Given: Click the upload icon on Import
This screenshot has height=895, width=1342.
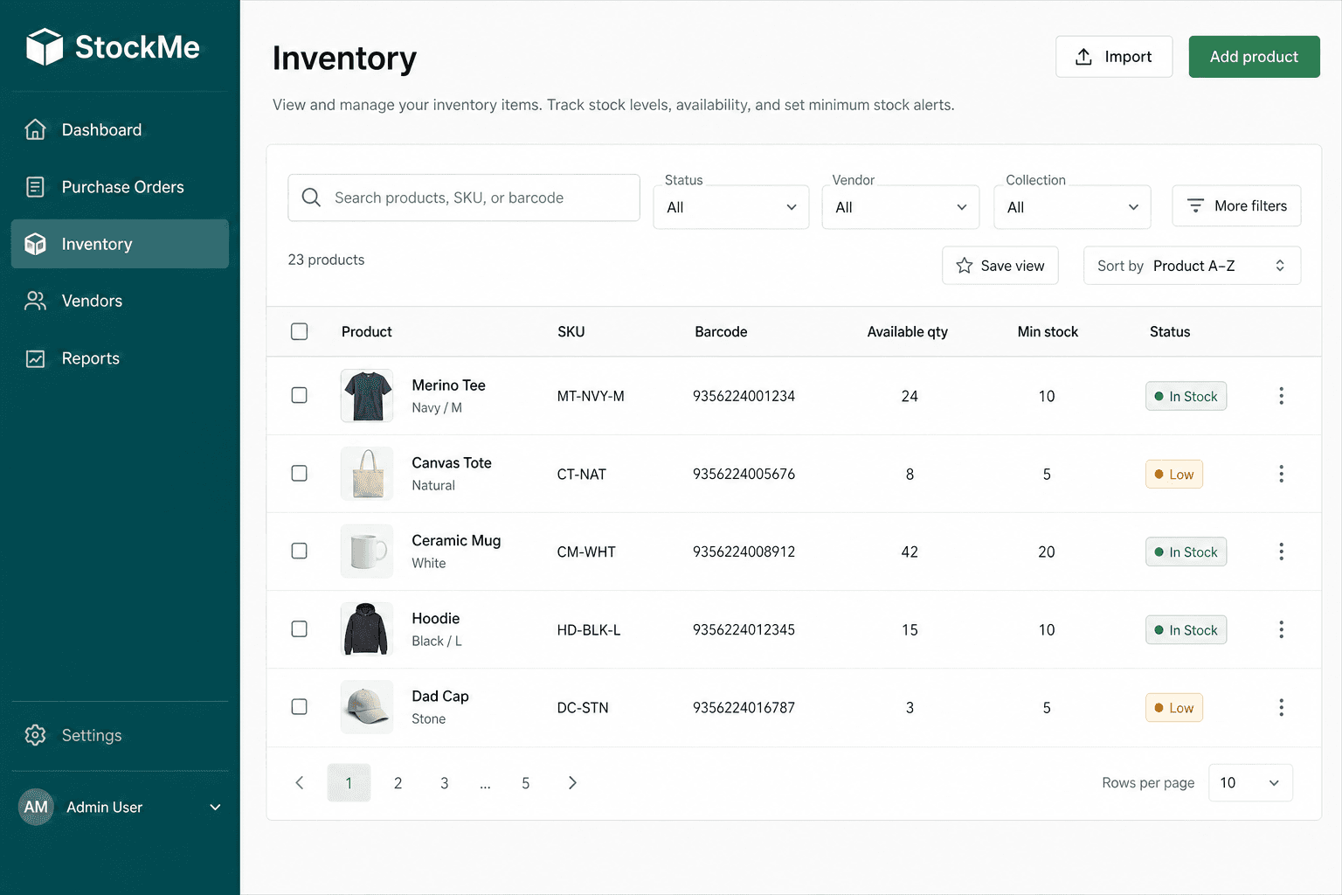Looking at the screenshot, I should click(1083, 57).
